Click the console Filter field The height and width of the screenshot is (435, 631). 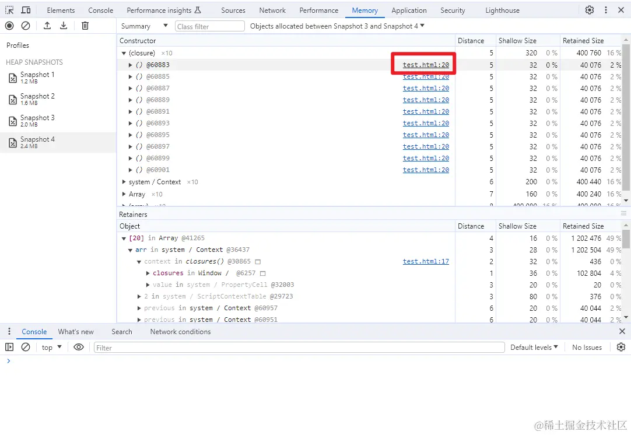point(299,348)
